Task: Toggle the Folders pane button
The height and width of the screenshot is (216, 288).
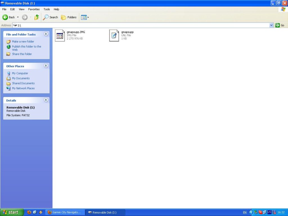Action: 69,17
